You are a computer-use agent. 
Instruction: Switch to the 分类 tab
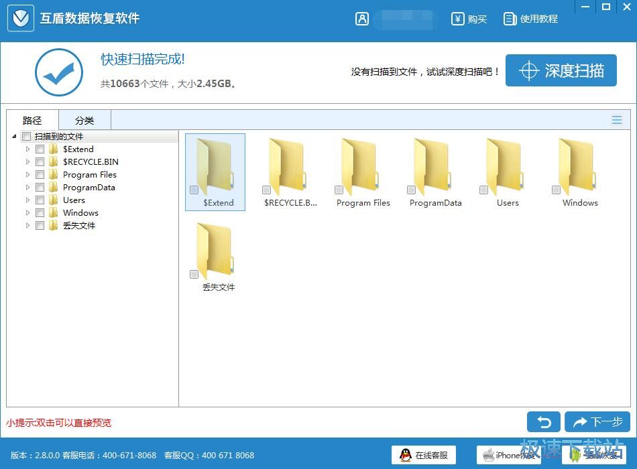84,120
